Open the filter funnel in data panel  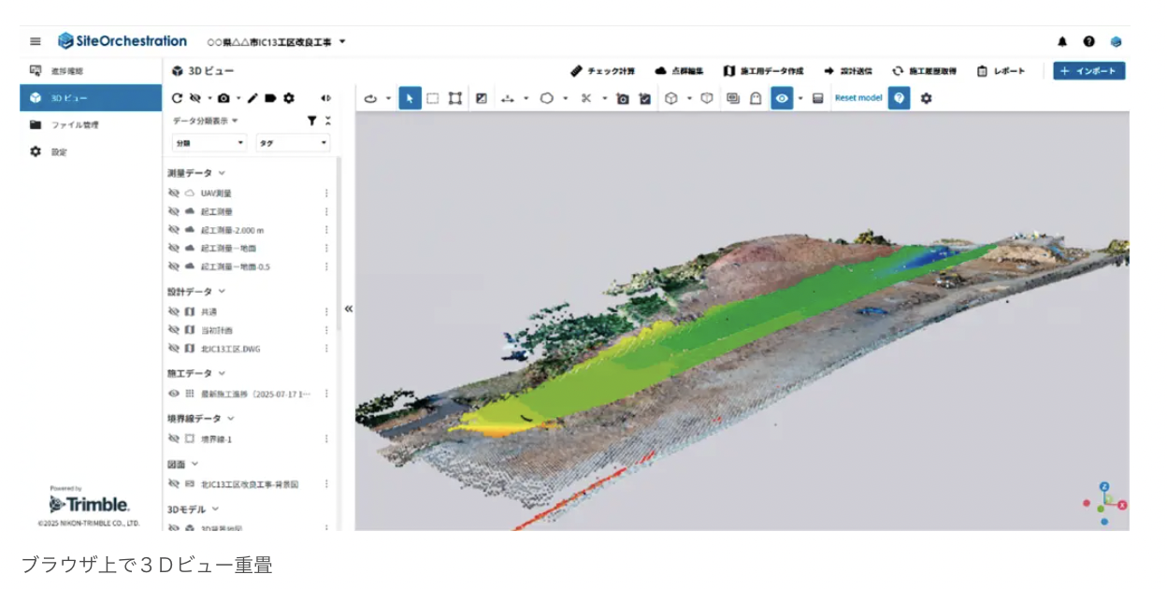tap(312, 121)
